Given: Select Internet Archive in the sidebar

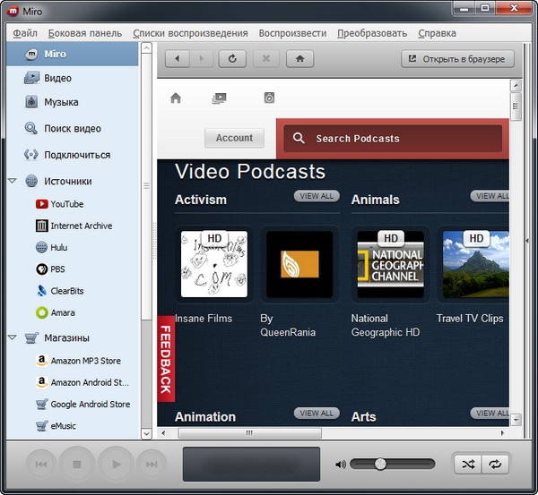Looking at the screenshot, I should [x=81, y=226].
